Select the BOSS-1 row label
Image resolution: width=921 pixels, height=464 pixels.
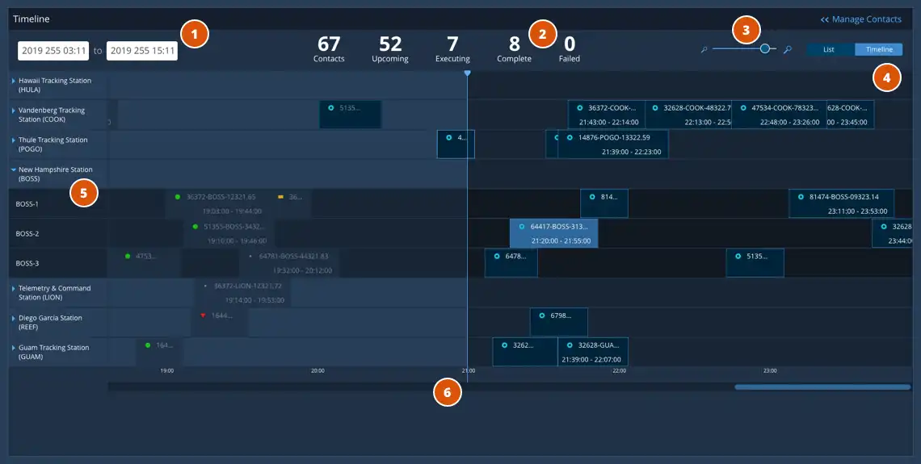point(27,204)
